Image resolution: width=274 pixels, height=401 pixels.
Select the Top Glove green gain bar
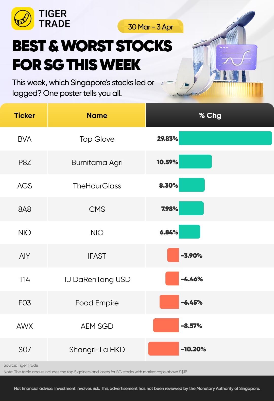click(x=225, y=138)
